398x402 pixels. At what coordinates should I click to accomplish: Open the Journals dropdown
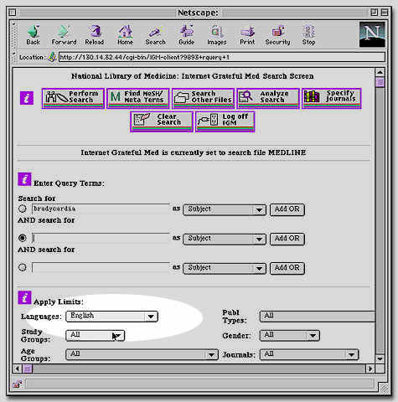pyautogui.click(x=309, y=354)
